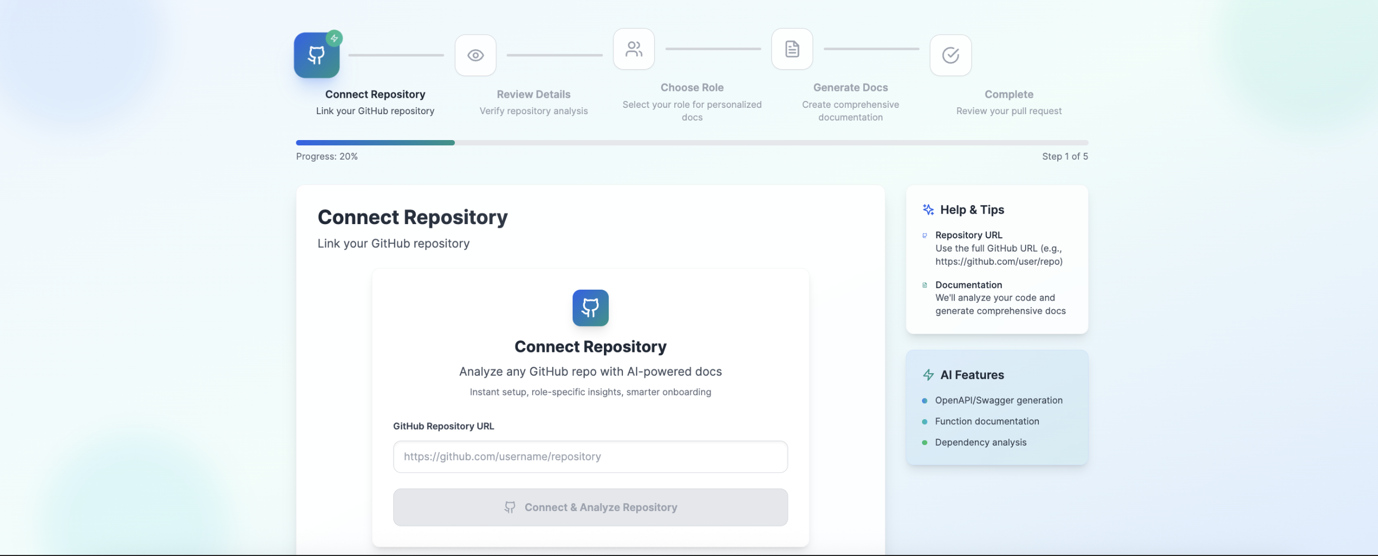The height and width of the screenshot is (556, 1378).
Task: Click "Analyze any GitHub repo with AI-powered docs"
Action: coord(590,372)
